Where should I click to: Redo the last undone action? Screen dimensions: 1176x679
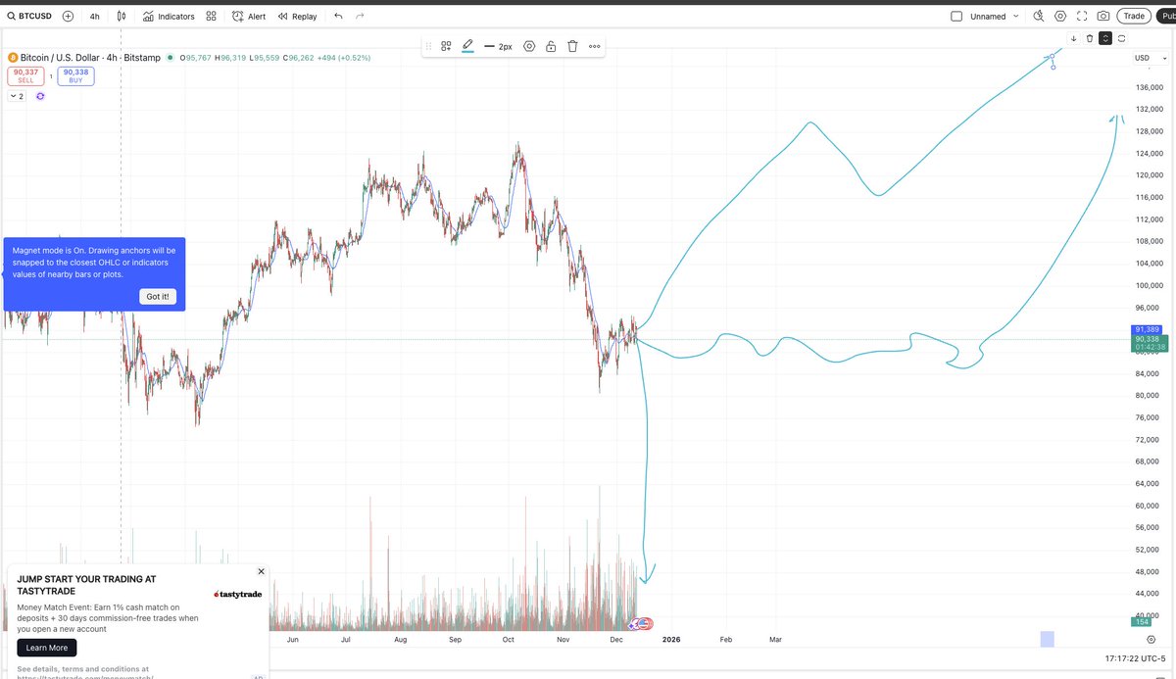(360, 16)
